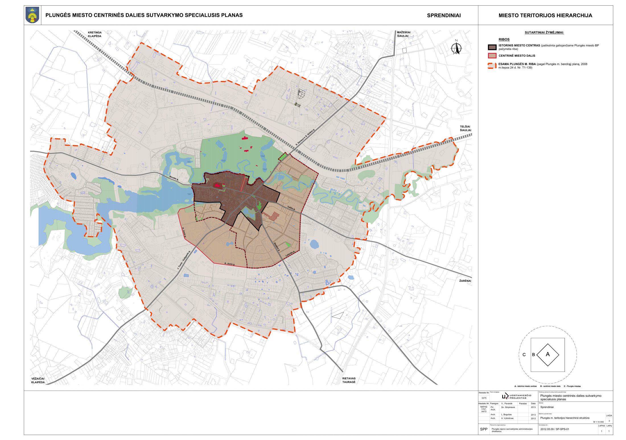626x440 pixels.
Task: Click 'A - istorinis miesto centras' caption
Action: pos(525,386)
